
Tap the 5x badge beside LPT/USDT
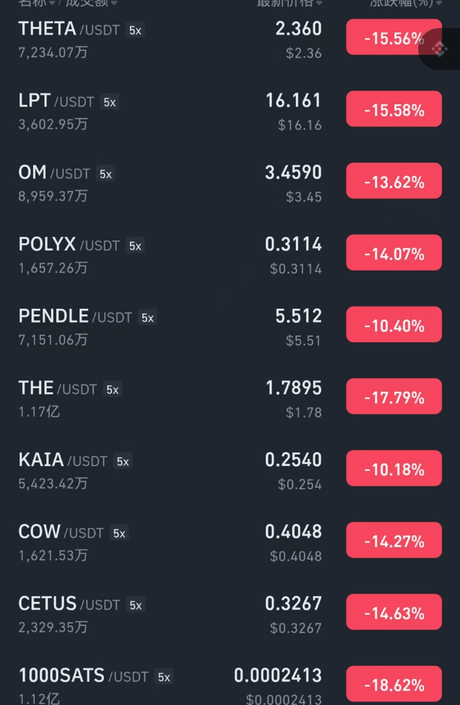click(x=109, y=102)
